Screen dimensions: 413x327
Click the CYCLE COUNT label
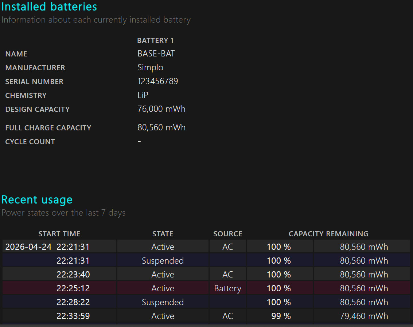tap(30, 142)
